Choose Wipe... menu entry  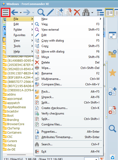click(x=68, y=68)
